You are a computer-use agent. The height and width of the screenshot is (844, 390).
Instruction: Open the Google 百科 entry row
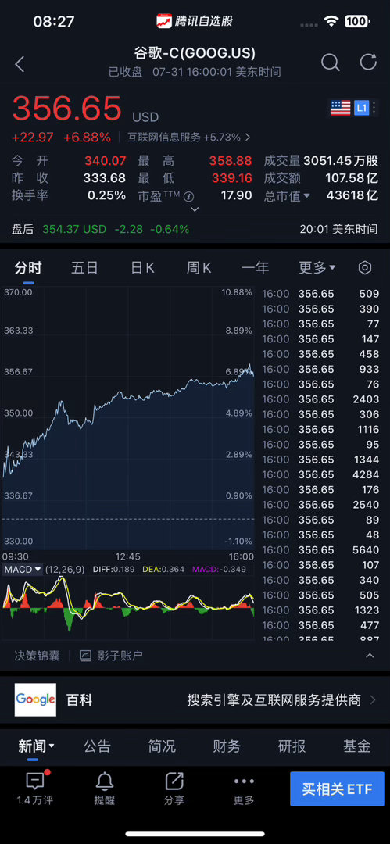coord(195,699)
